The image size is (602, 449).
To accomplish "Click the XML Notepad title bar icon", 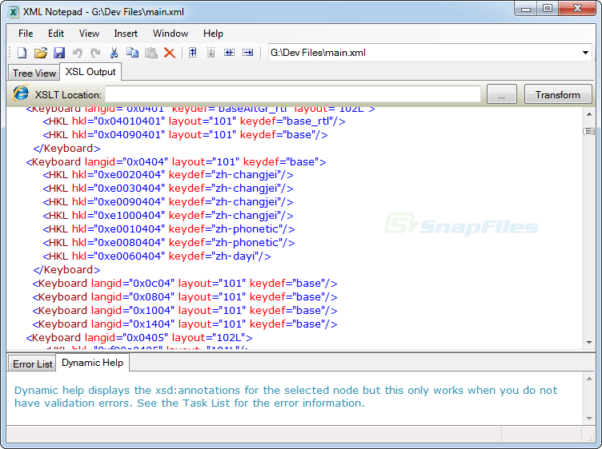I will [14, 12].
